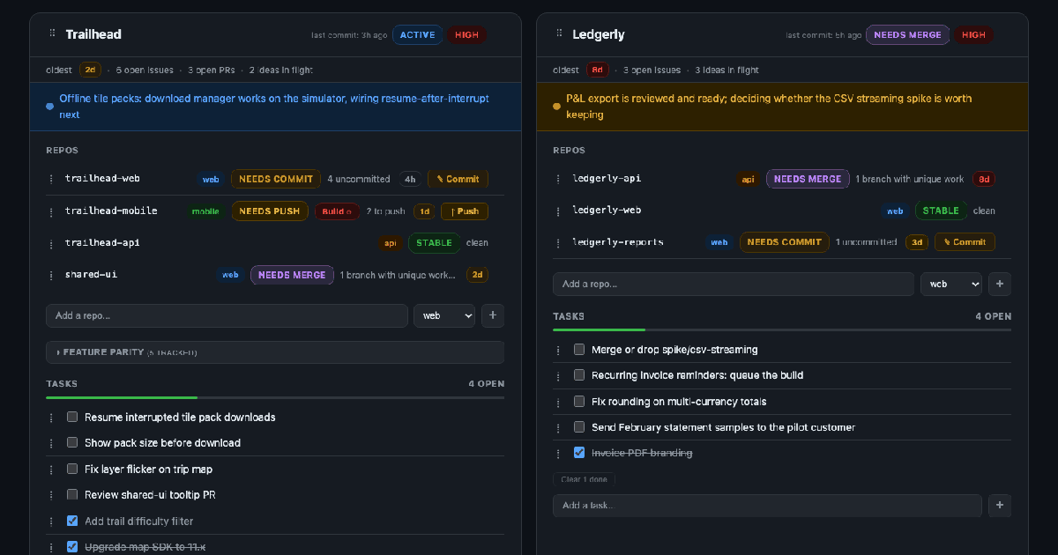The image size is (1058, 555).
Task: Click ledgerly-web repo name
Action: click(607, 211)
